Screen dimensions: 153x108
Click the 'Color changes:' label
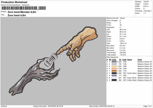[112, 20]
